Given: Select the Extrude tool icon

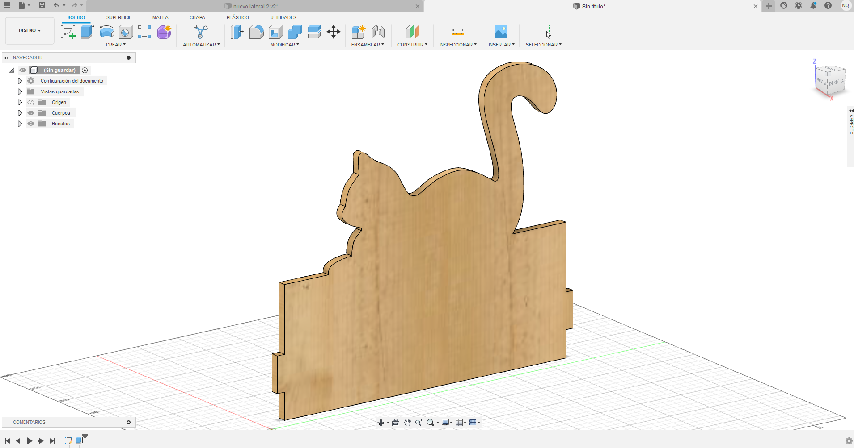Looking at the screenshot, I should click(x=87, y=32).
